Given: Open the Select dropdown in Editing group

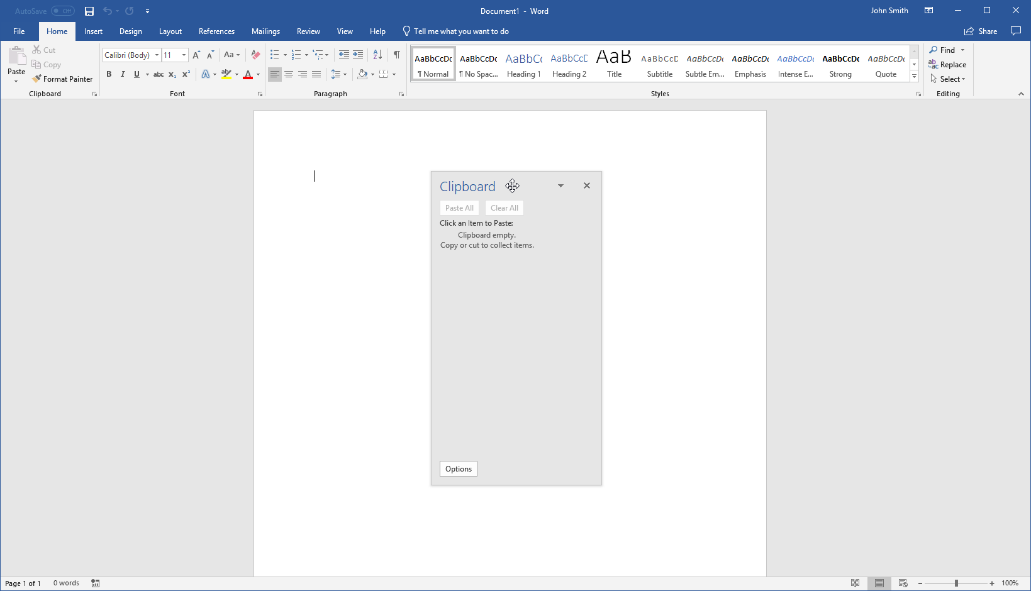Looking at the screenshot, I should click(948, 79).
